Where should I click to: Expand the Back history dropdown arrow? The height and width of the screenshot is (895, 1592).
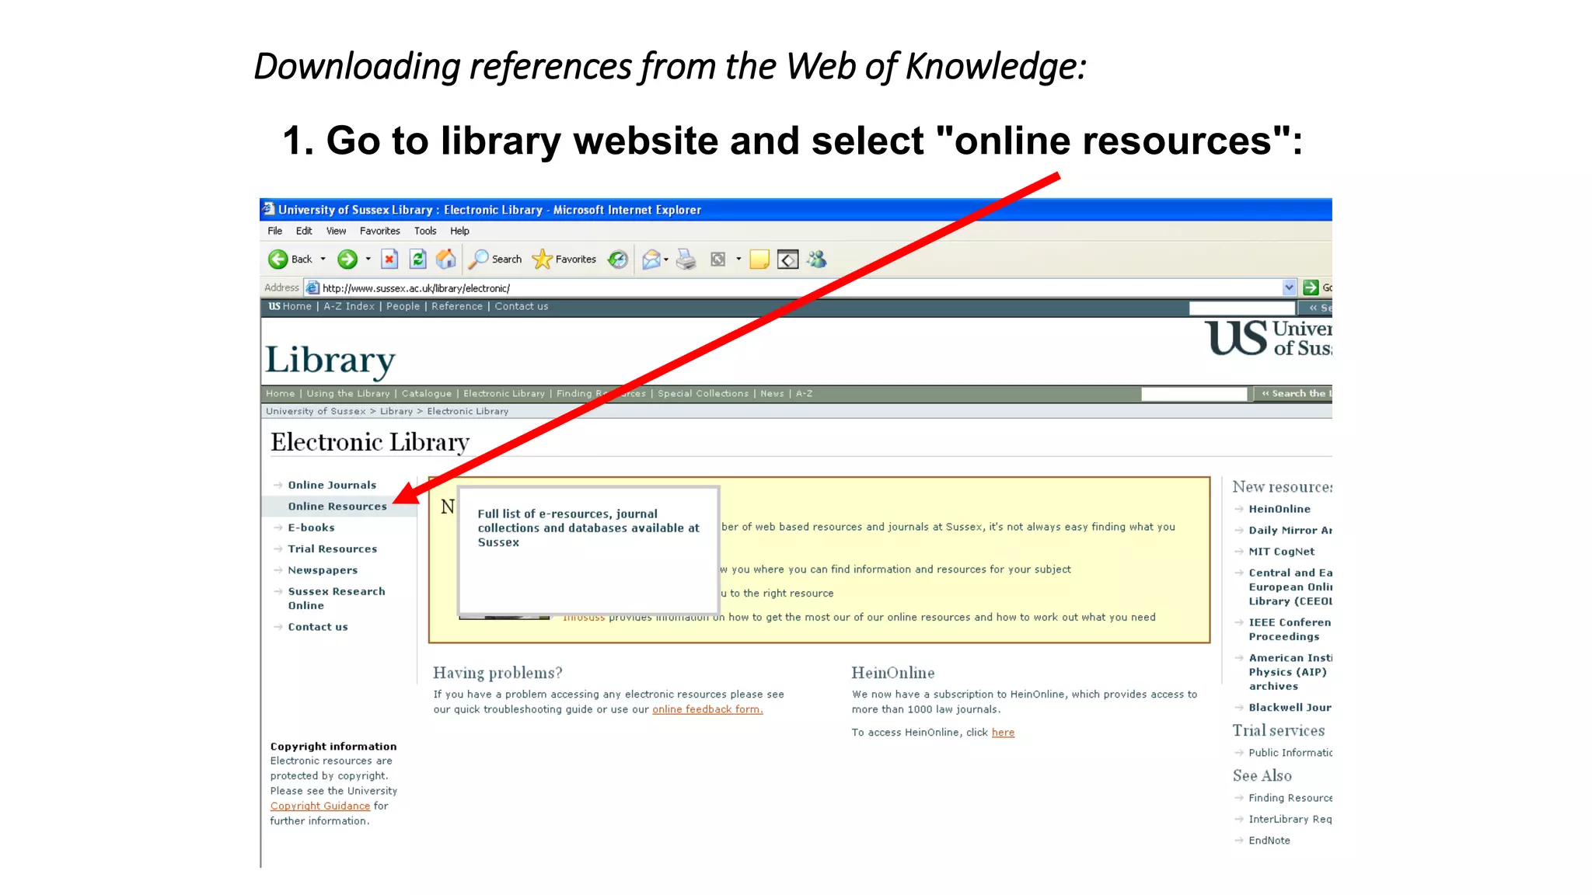(x=323, y=259)
